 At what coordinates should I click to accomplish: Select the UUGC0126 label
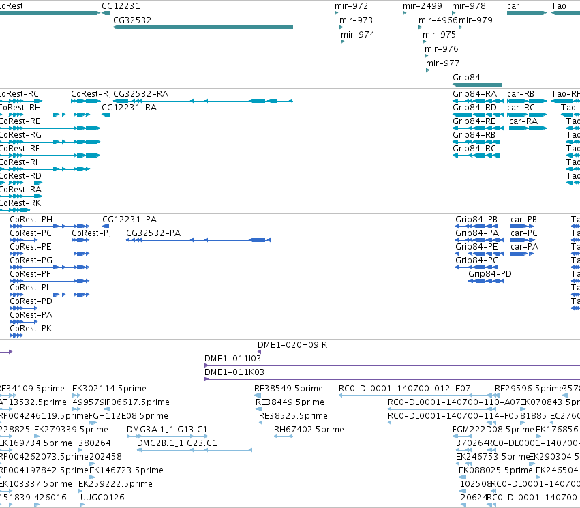click(x=102, y=498)
